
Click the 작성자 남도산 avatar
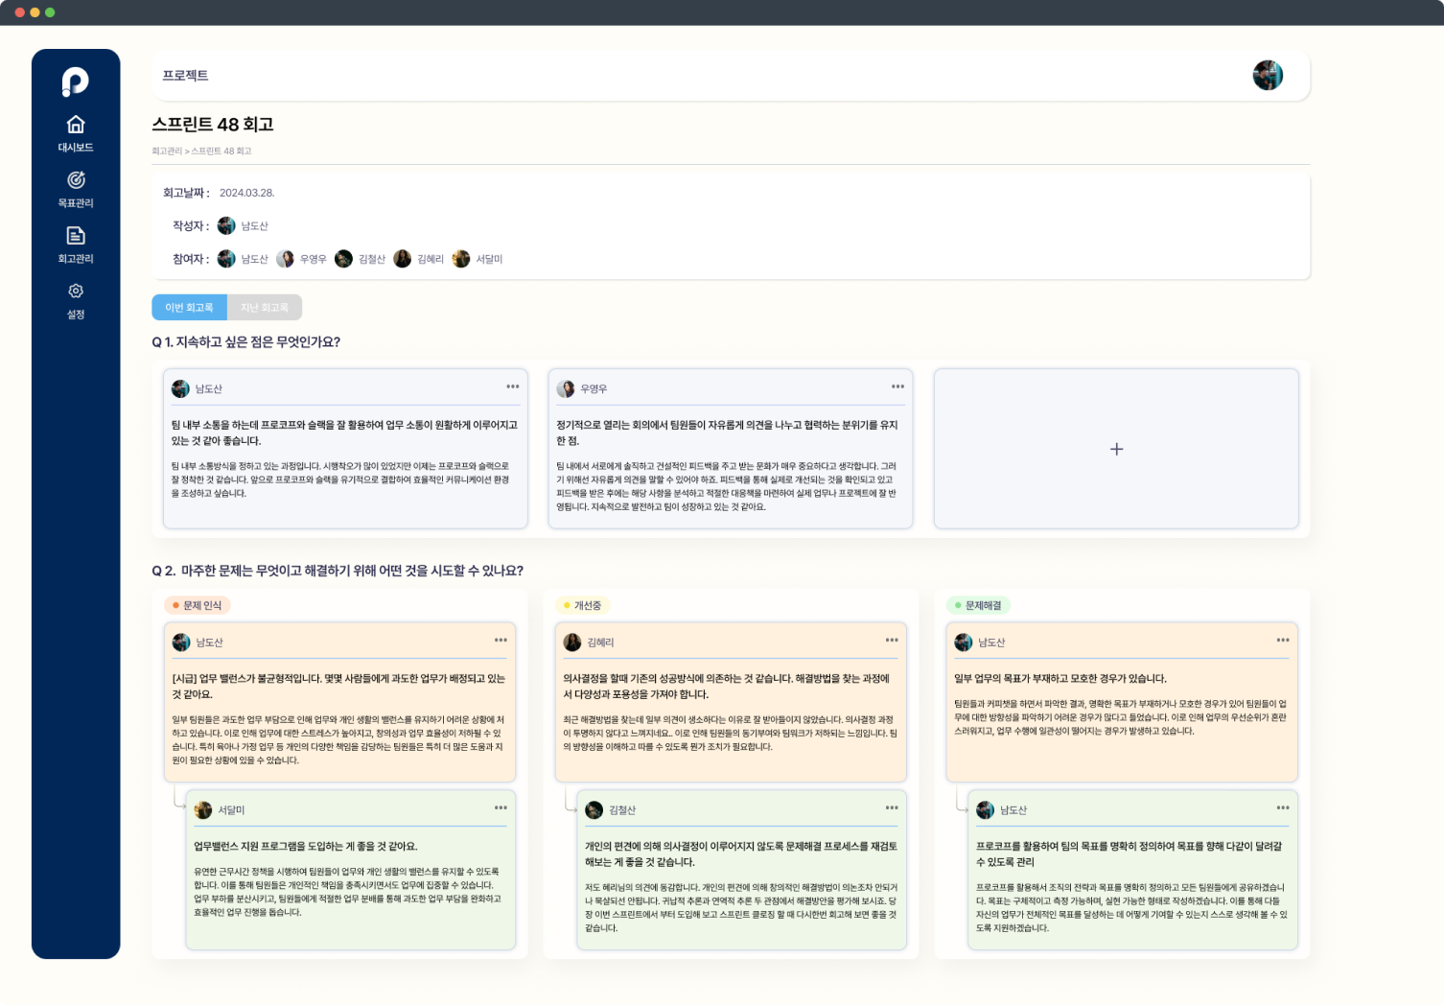pos(226,225)
